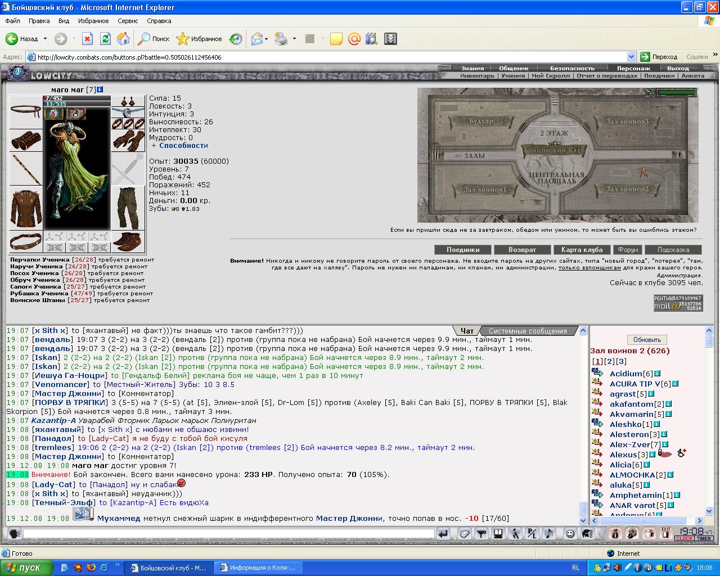Open the Файл menu

tap(12, 21)
